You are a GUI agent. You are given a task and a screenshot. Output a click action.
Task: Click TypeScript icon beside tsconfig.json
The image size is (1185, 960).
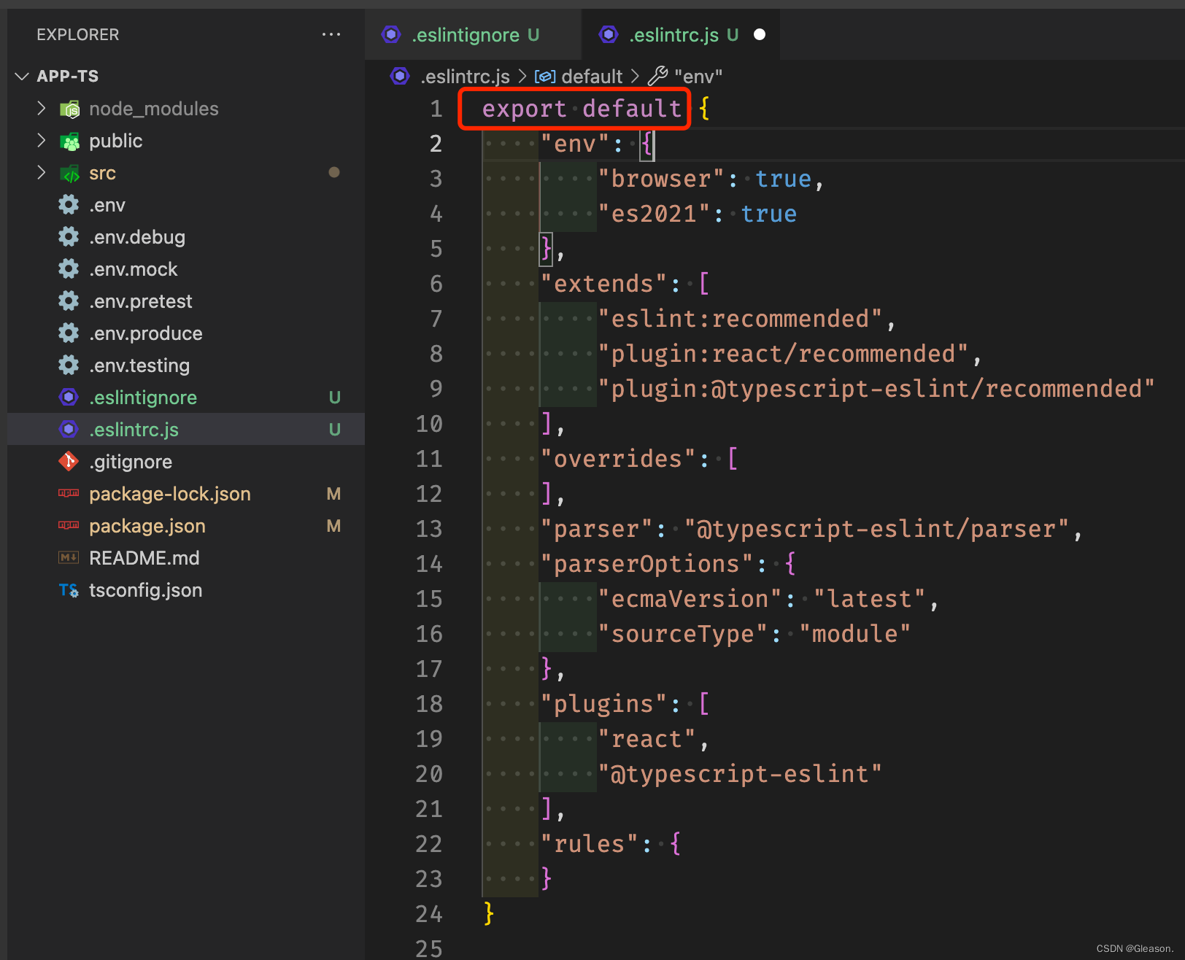click(x=69, y=590)
